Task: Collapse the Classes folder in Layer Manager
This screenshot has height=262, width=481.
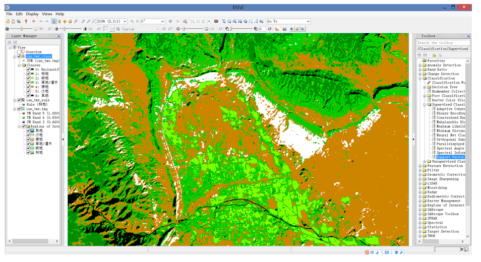Action: point(19,65)
